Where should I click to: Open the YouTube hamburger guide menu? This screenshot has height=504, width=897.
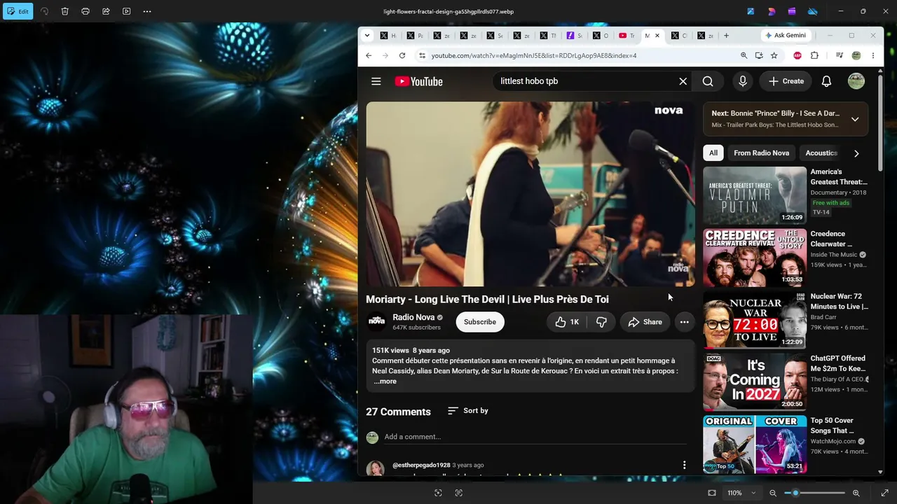click(376, 81)
